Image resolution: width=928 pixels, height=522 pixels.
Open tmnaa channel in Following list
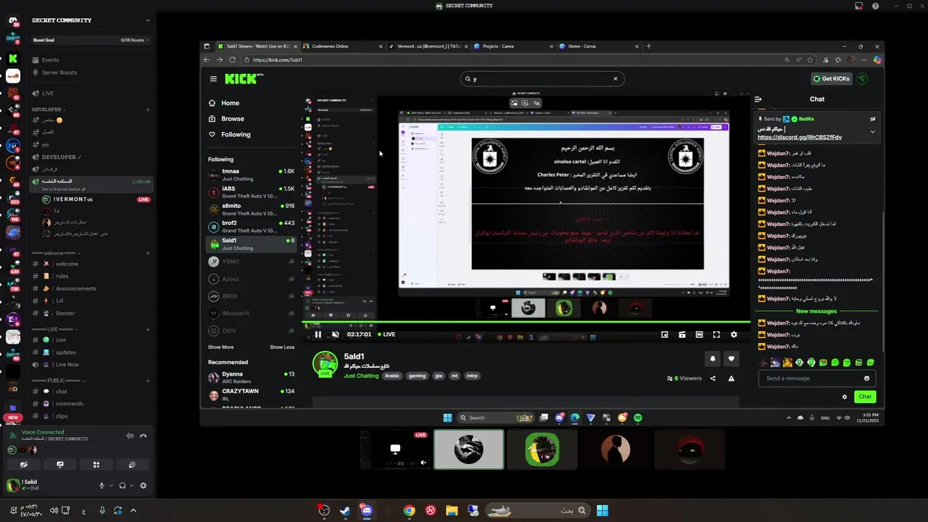pos(251,175)
